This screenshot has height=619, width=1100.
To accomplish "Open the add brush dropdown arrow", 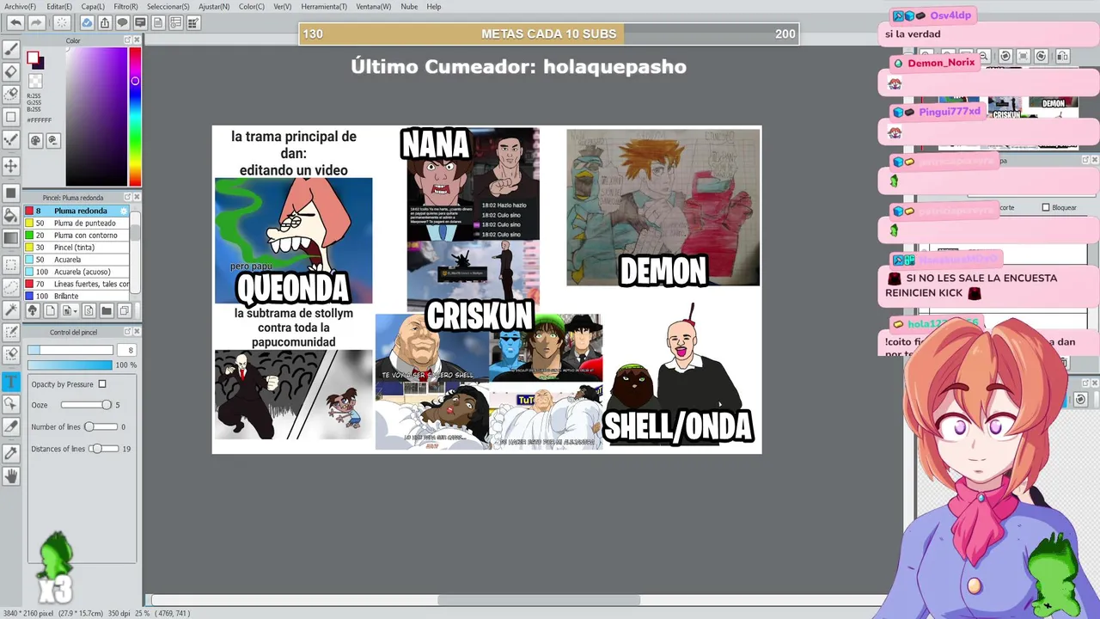I will pyautogui.click(x=74, y=310).
